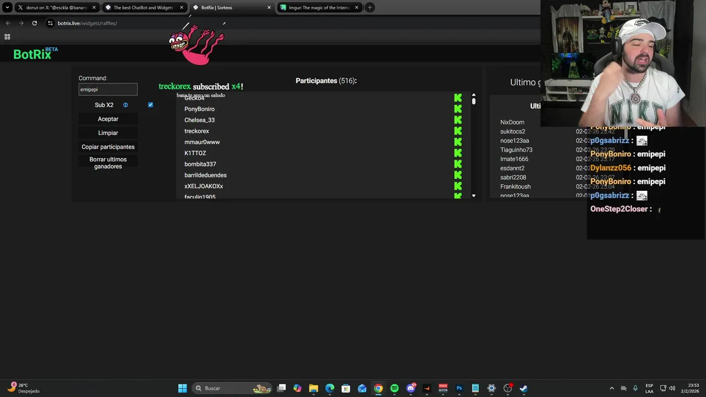Open Spotify from the taskbar

pyautogui.click(x=394, y=388)
